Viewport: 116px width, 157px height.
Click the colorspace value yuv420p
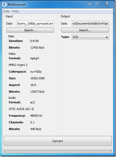36,72
